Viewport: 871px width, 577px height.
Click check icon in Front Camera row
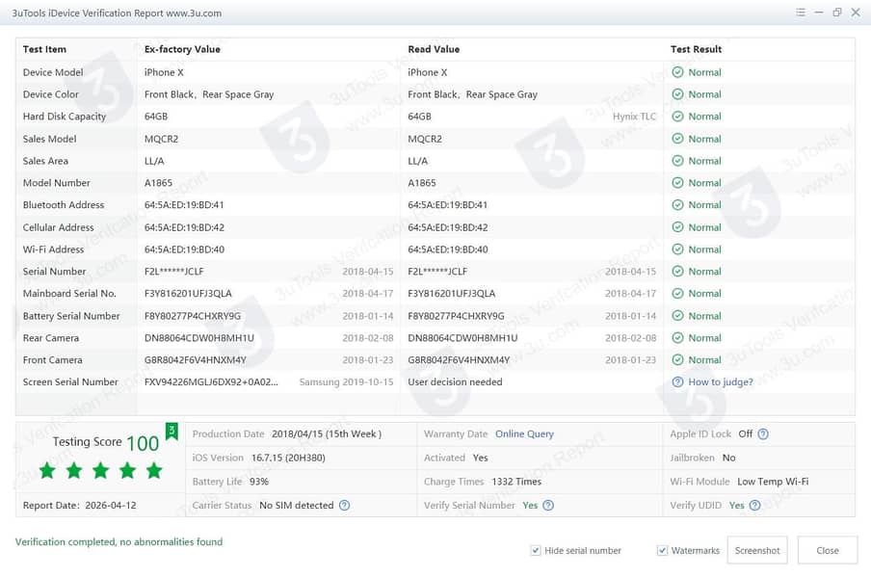pyautogui.click(x=677, y=360)
